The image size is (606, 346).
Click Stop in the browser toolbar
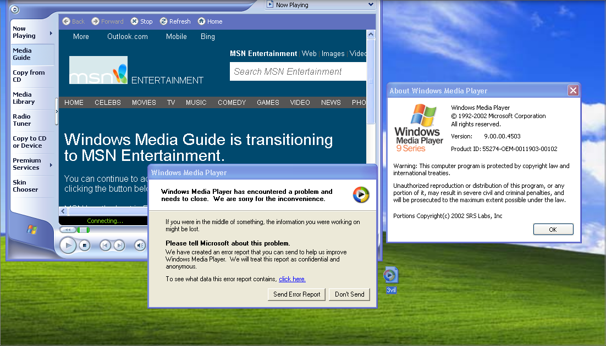click(x=141, y=21)
